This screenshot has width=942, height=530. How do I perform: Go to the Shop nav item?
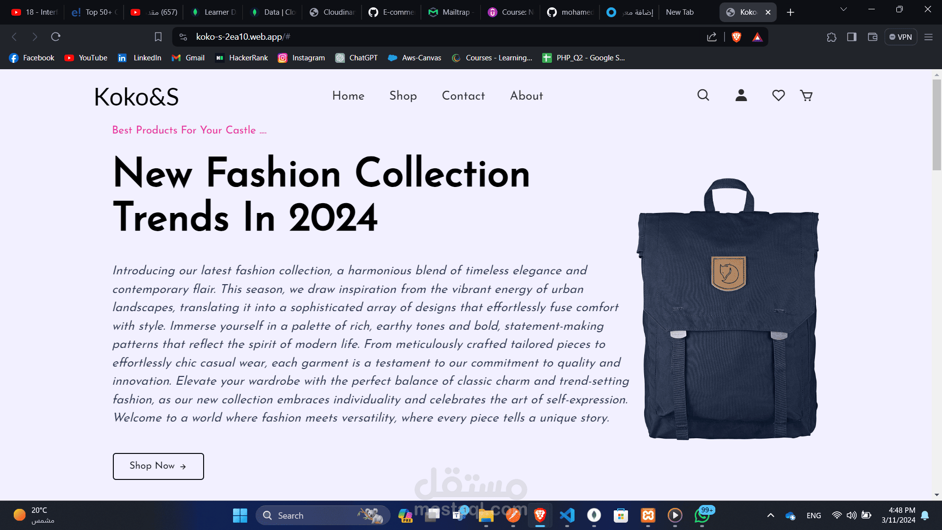coord(403,96)
